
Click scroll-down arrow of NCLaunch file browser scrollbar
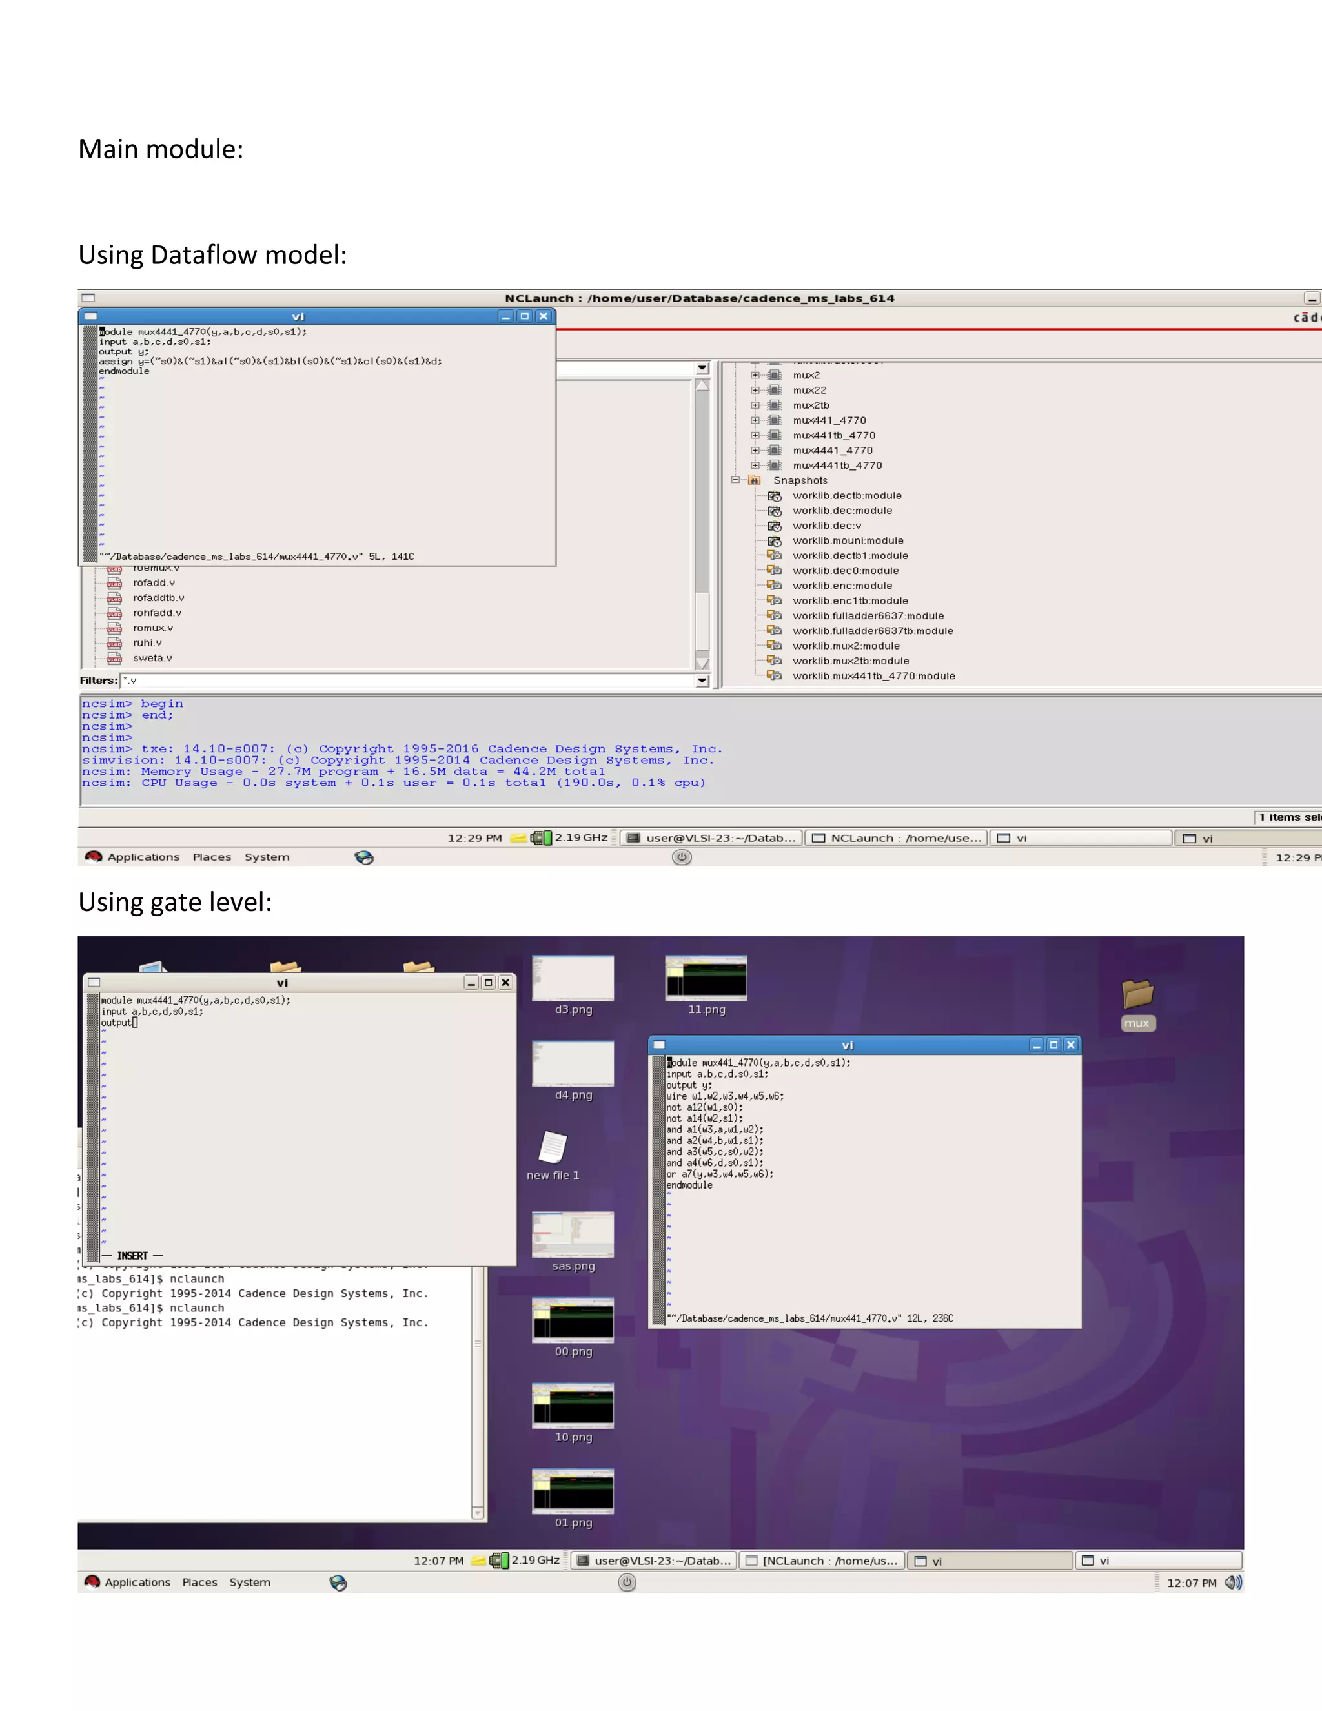tap(702, 663)
